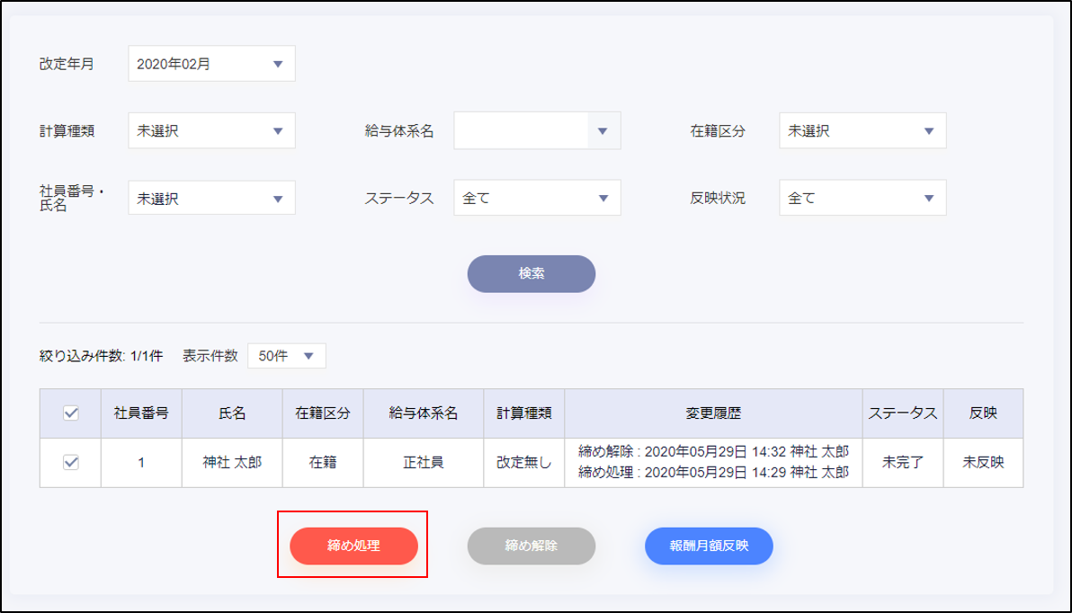The image size is (1072, 613).
Task: Select the 神社 太郎 name cell
Action: pos(232,463)
